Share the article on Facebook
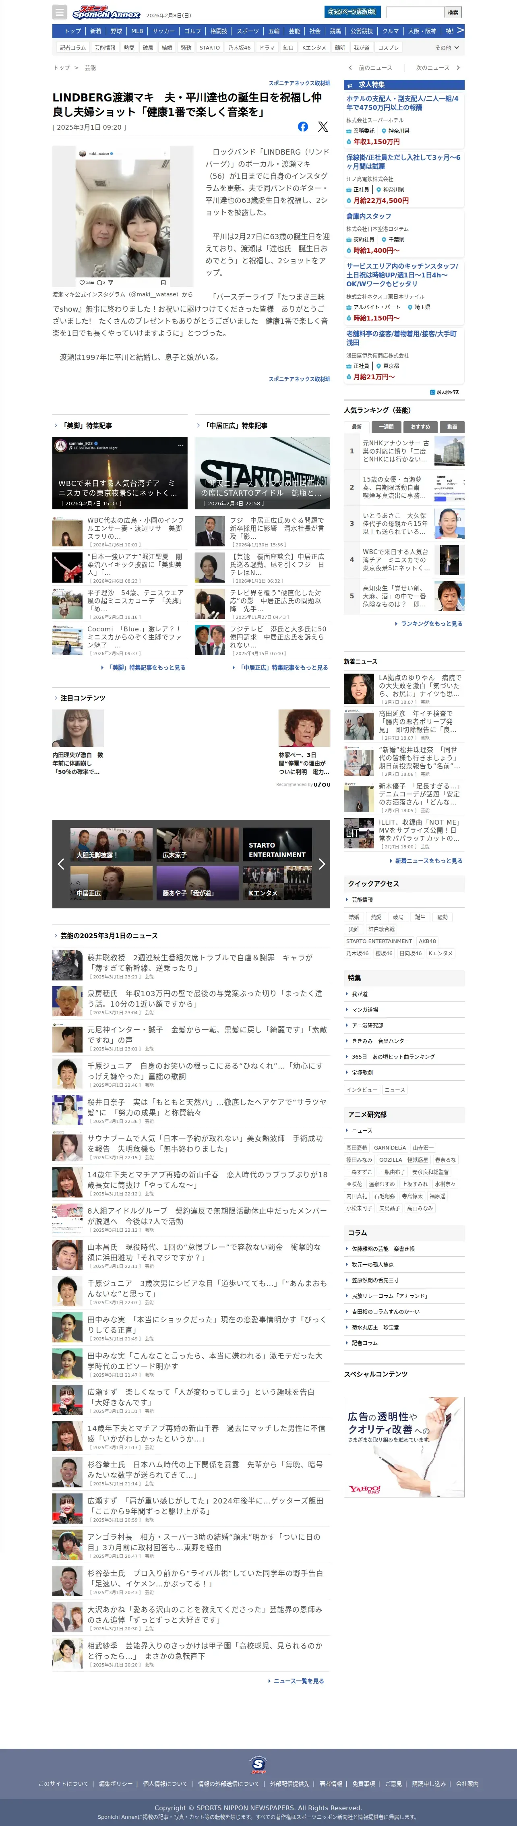The width and height of the screenshot is (517, 1826). (303, 126)
